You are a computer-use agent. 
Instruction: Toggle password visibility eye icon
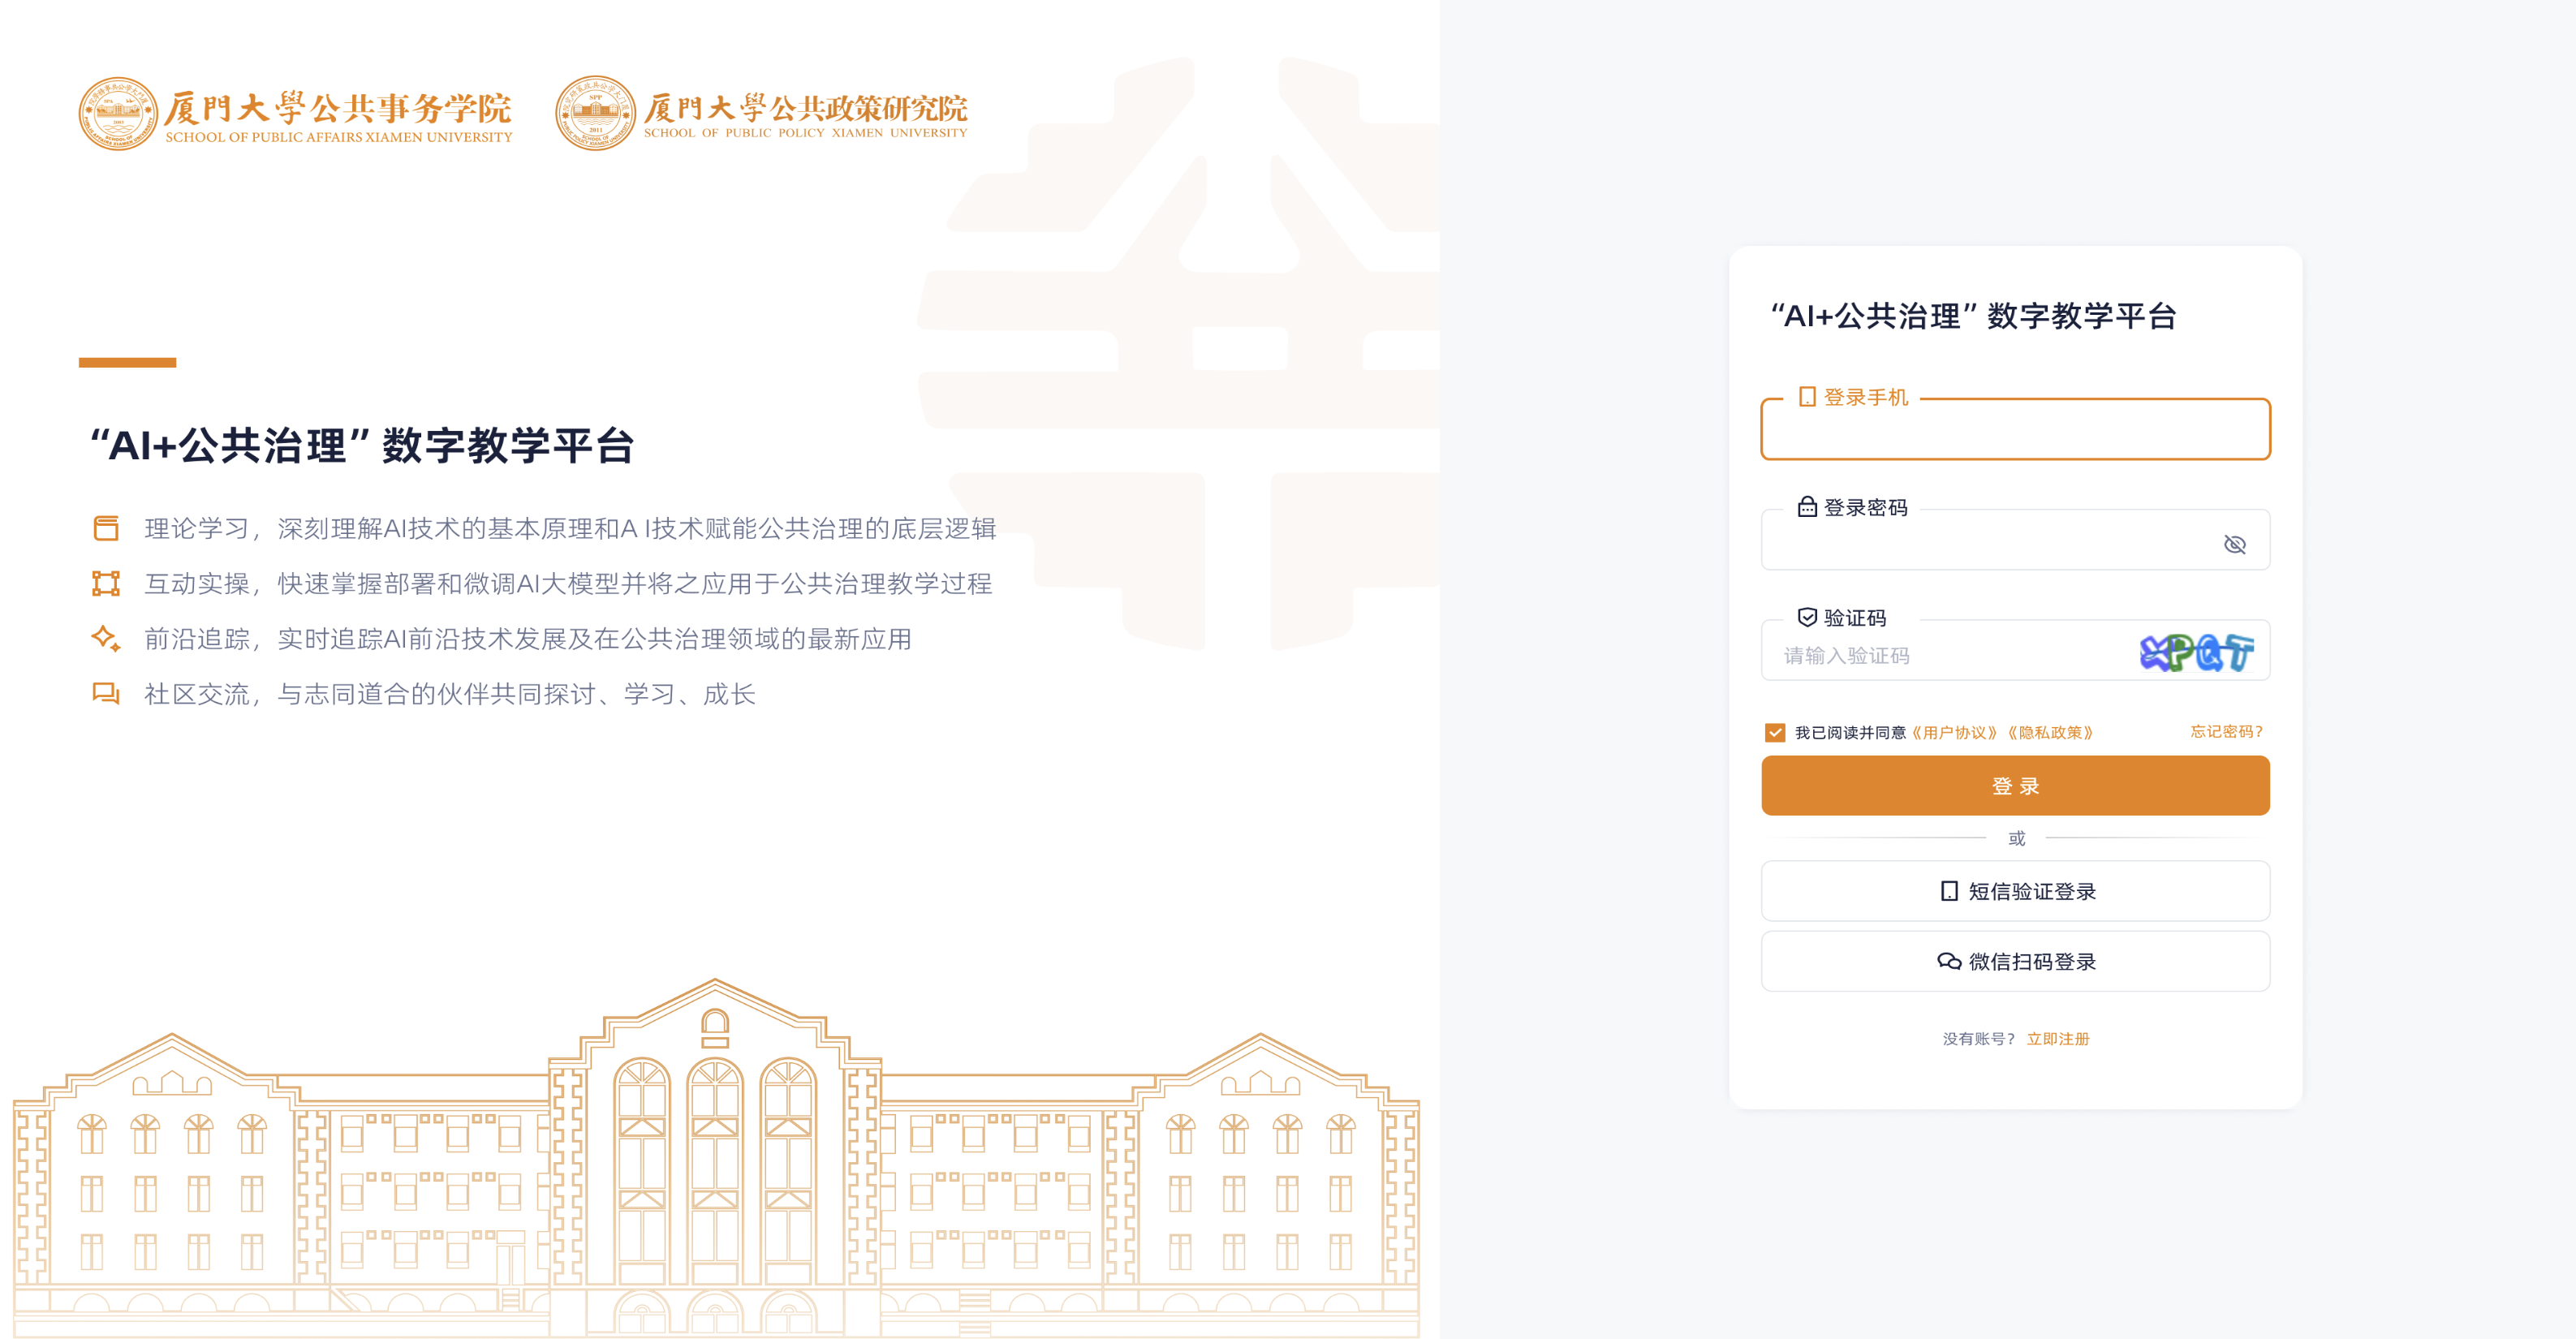point(2234,544)
